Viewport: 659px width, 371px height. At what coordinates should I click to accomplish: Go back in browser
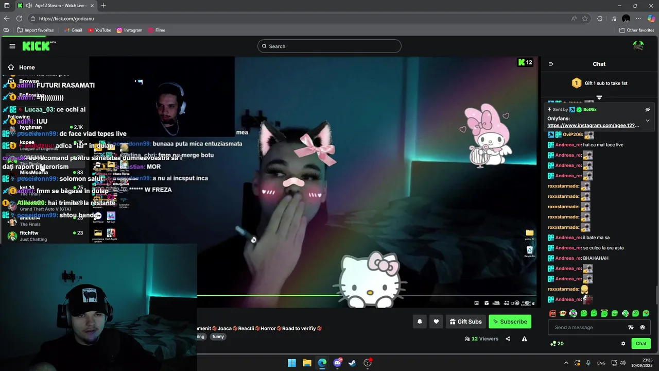(7, 19)
